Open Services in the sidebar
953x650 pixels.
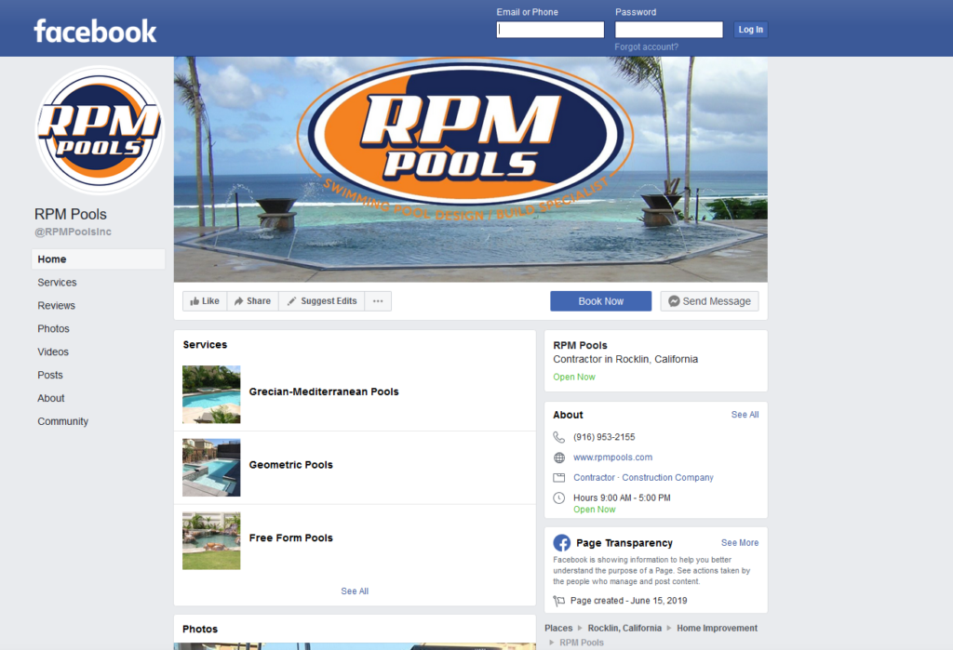coord(57,283)
